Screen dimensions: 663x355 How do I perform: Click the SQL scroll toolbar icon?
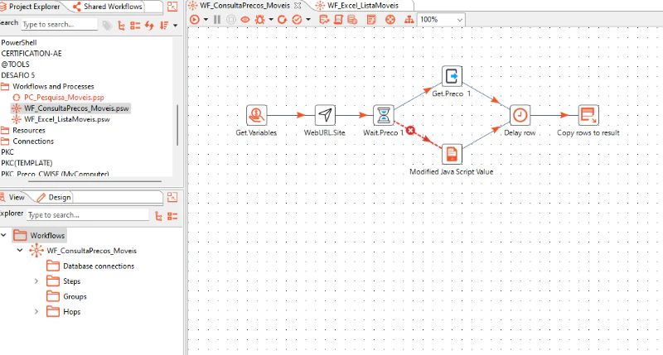pos(338,19)
